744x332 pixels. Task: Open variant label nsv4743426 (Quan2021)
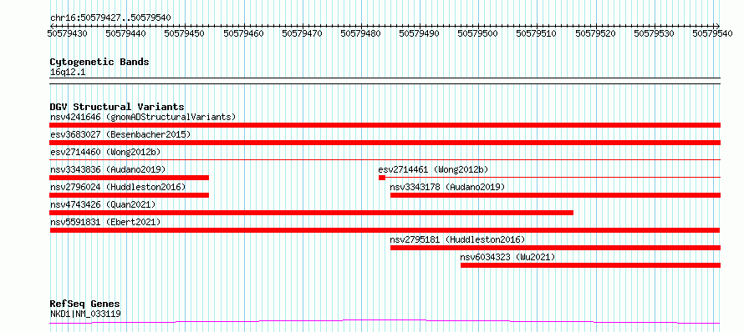[103, 204]
